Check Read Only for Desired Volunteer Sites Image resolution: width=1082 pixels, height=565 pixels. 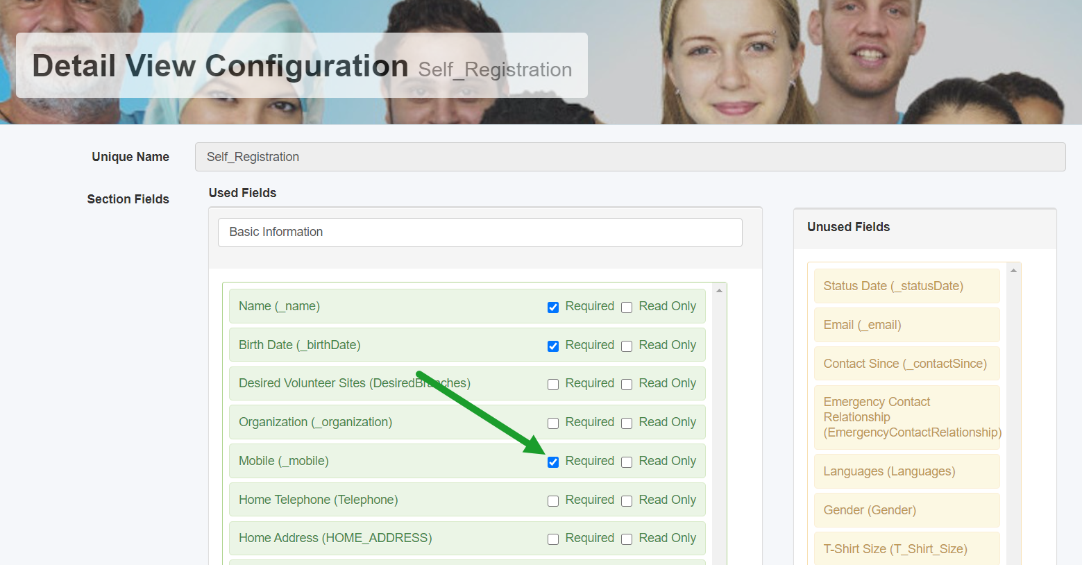[x=627, y=385]
